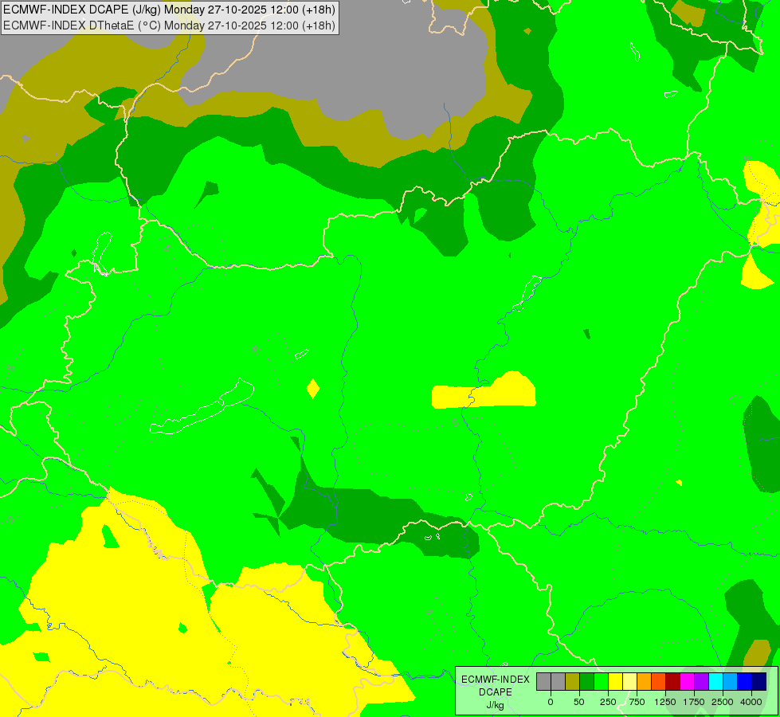Select the royal blue legend swatch

coord(744,681)
